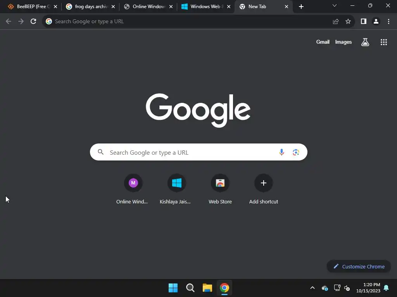Search by image with Google Lens
Screen dimensions: 397x297
click(x=296, y=152)
